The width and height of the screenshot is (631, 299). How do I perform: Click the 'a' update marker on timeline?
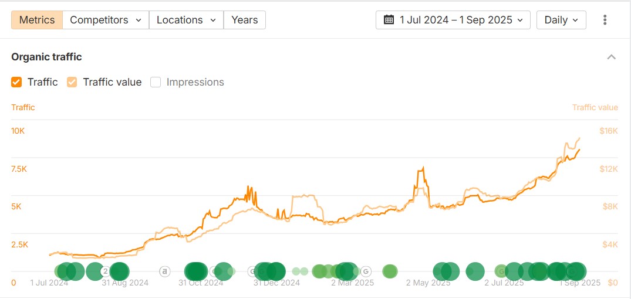coord(165,271)
